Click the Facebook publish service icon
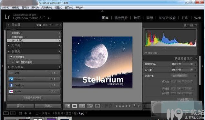This screenshot has width=205, height=120. coord(11,85)
